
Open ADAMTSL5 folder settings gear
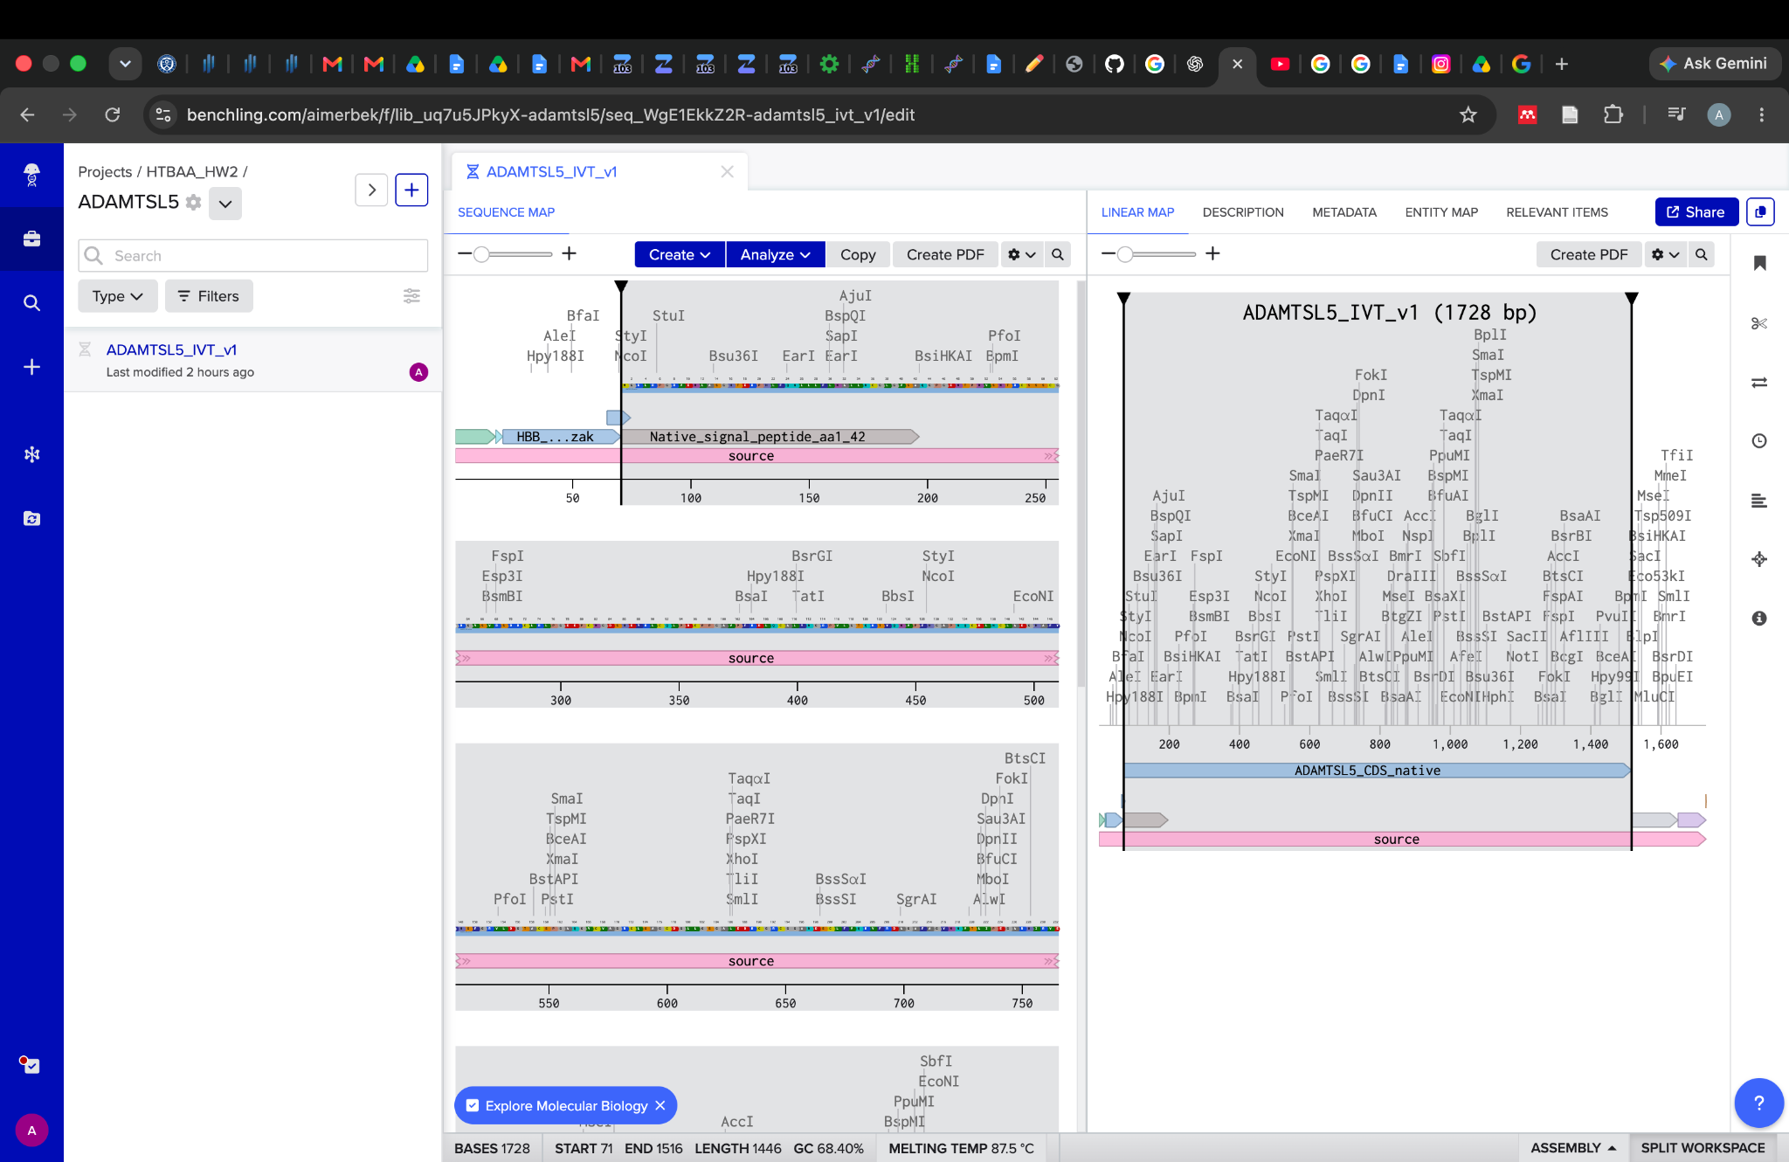click(194, 203)
